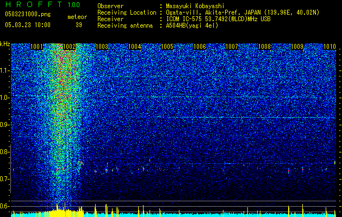Image resolution: width=342 pixels, height=217 pixels.
Task: Click time marker 1010
Action: pos(329,47)
